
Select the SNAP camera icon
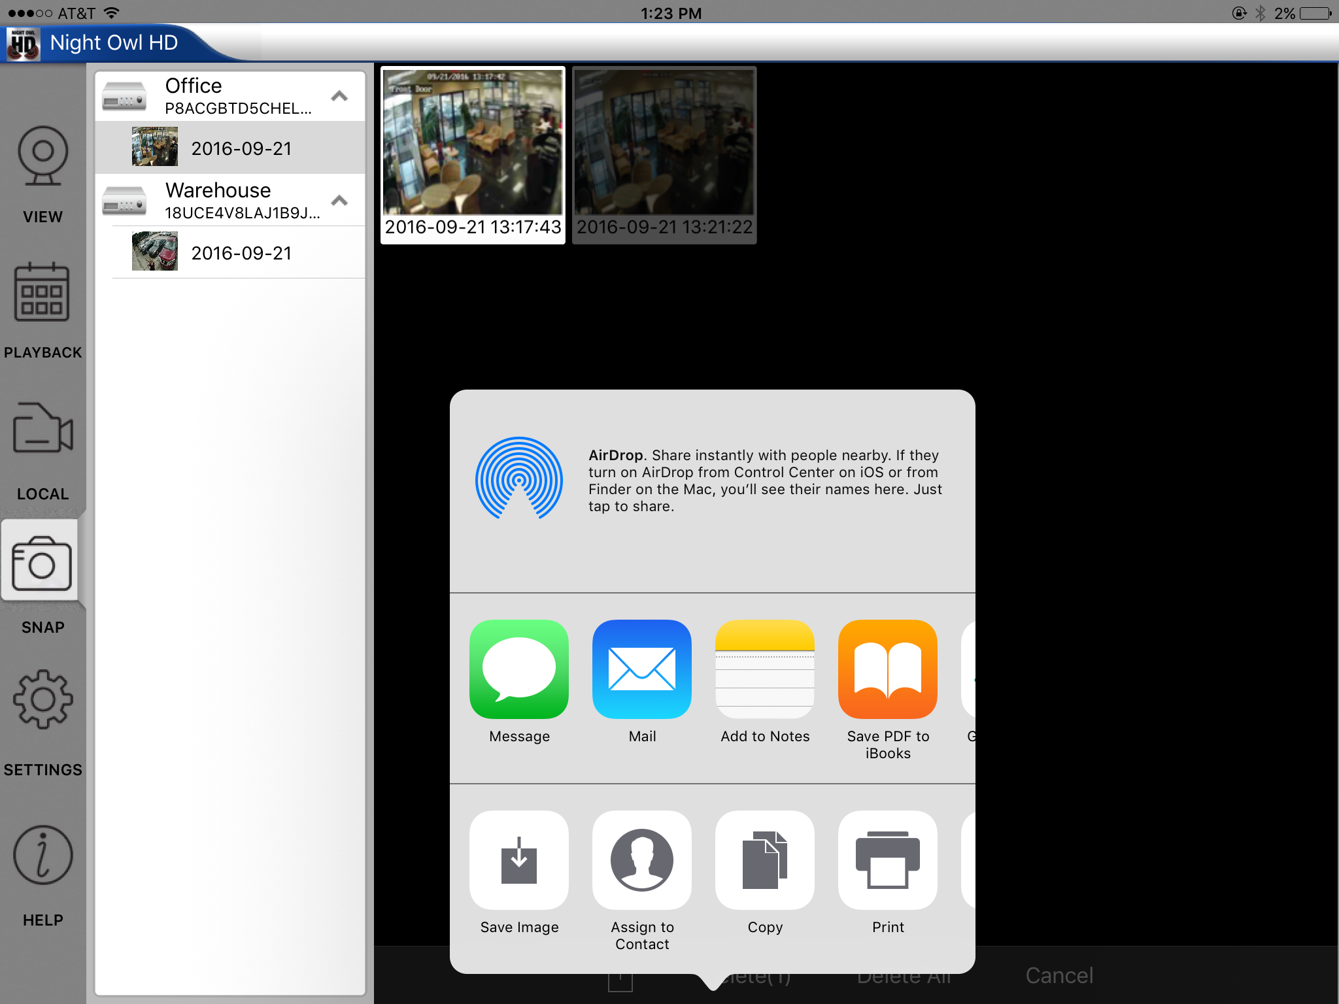41,562
